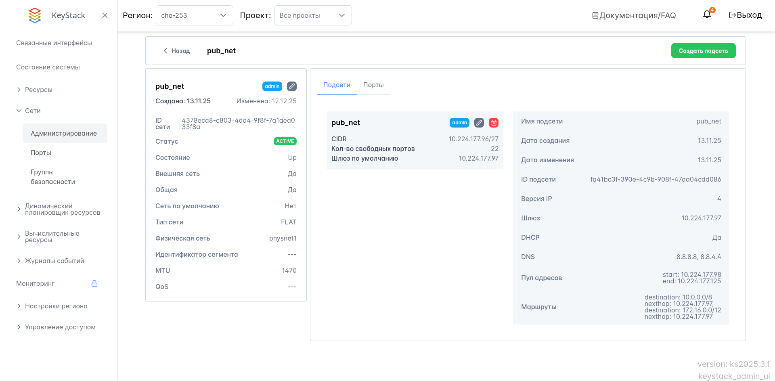Open Группы безопасности in sidebar
Viewport: 775px width, 381px height.
[x=52, y=177]
